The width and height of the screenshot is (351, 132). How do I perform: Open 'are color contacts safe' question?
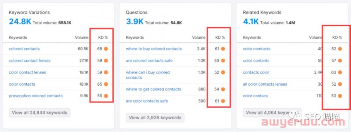(147, 101)
